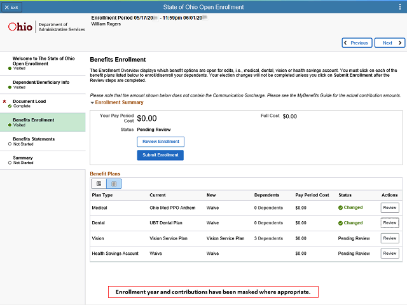407x305 pixels.
Task: Click Medical row 'Waive' in New column
Action: point(212,208)
